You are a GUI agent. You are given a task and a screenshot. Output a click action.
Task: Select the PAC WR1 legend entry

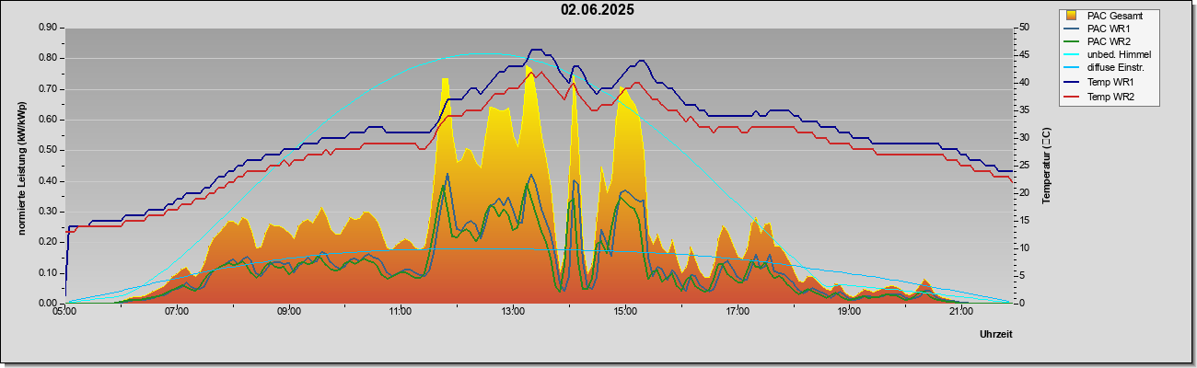tap(1108, 29)
